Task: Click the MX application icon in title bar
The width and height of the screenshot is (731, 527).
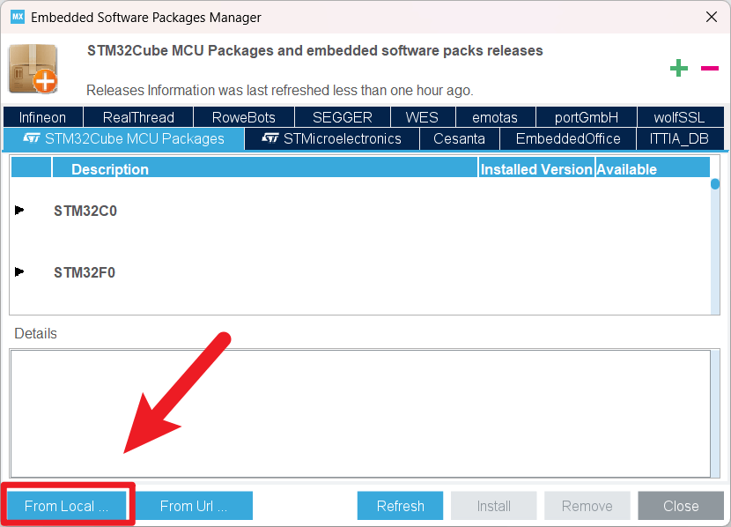Action: click(16, 17)
